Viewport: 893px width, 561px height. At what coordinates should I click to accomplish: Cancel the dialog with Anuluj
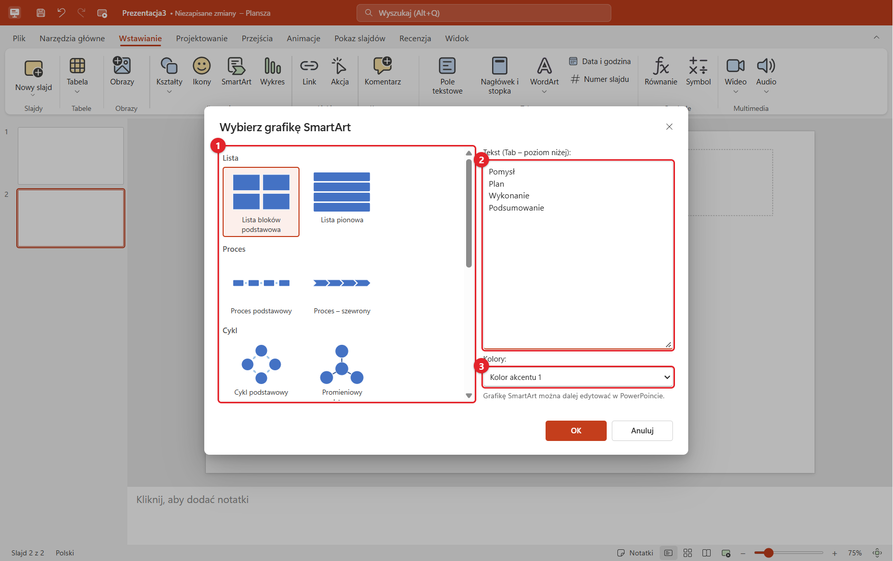[642, 431]
